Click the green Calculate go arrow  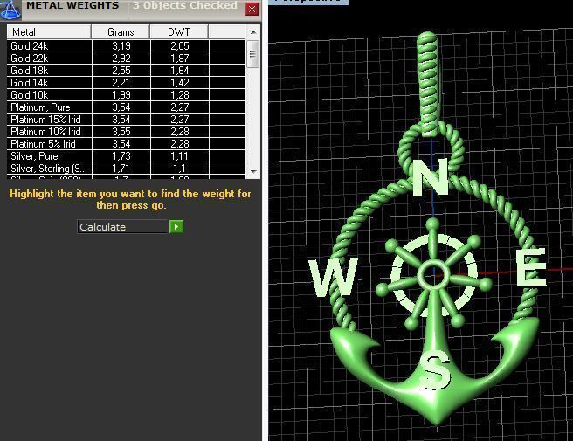pyautogui.click(x=176, y=226)
